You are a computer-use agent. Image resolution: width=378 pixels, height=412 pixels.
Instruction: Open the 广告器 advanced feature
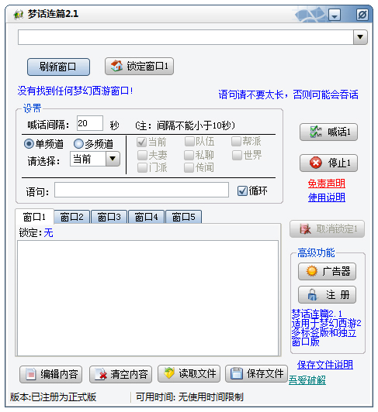point(327,271)
